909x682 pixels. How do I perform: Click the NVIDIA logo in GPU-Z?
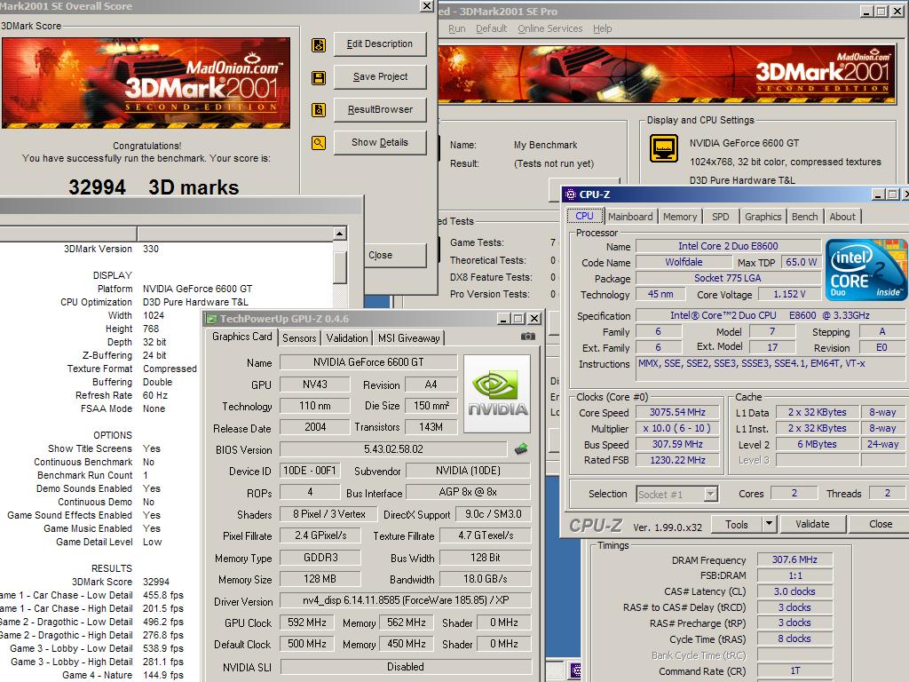coord(497,393)
